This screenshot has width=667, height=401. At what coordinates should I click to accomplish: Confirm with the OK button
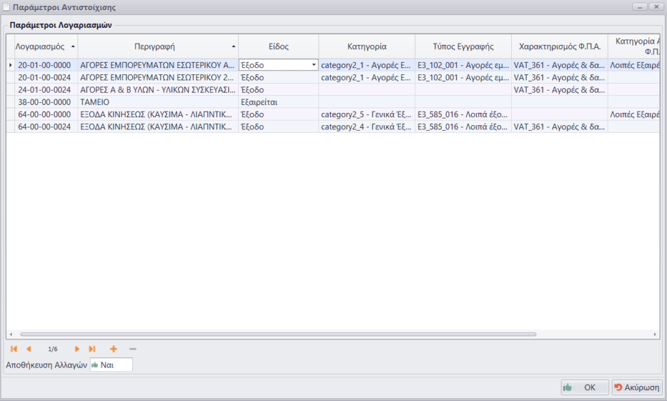tap(583, 387)
